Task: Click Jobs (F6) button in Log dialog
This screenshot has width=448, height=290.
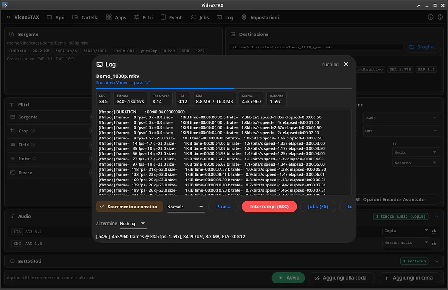Action: click(x=318, y=207)
